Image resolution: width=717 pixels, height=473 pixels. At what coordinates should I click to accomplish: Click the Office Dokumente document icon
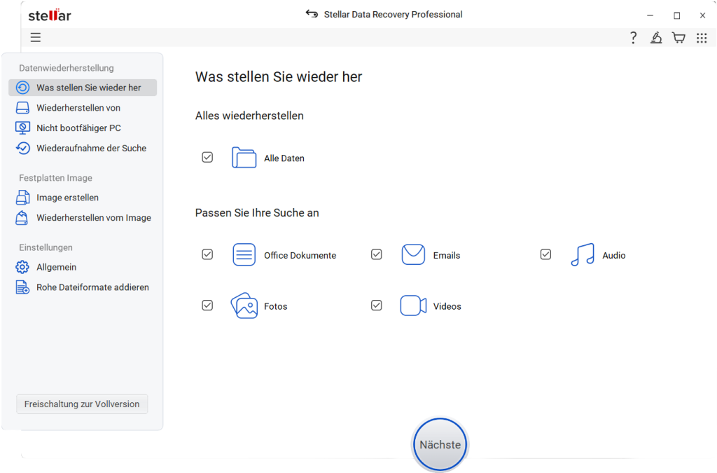[244, 255]
